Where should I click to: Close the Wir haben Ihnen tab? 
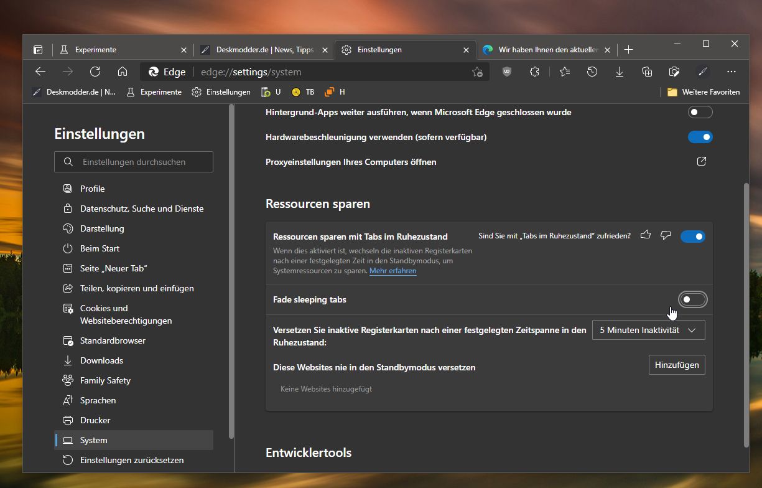point(608,50)
